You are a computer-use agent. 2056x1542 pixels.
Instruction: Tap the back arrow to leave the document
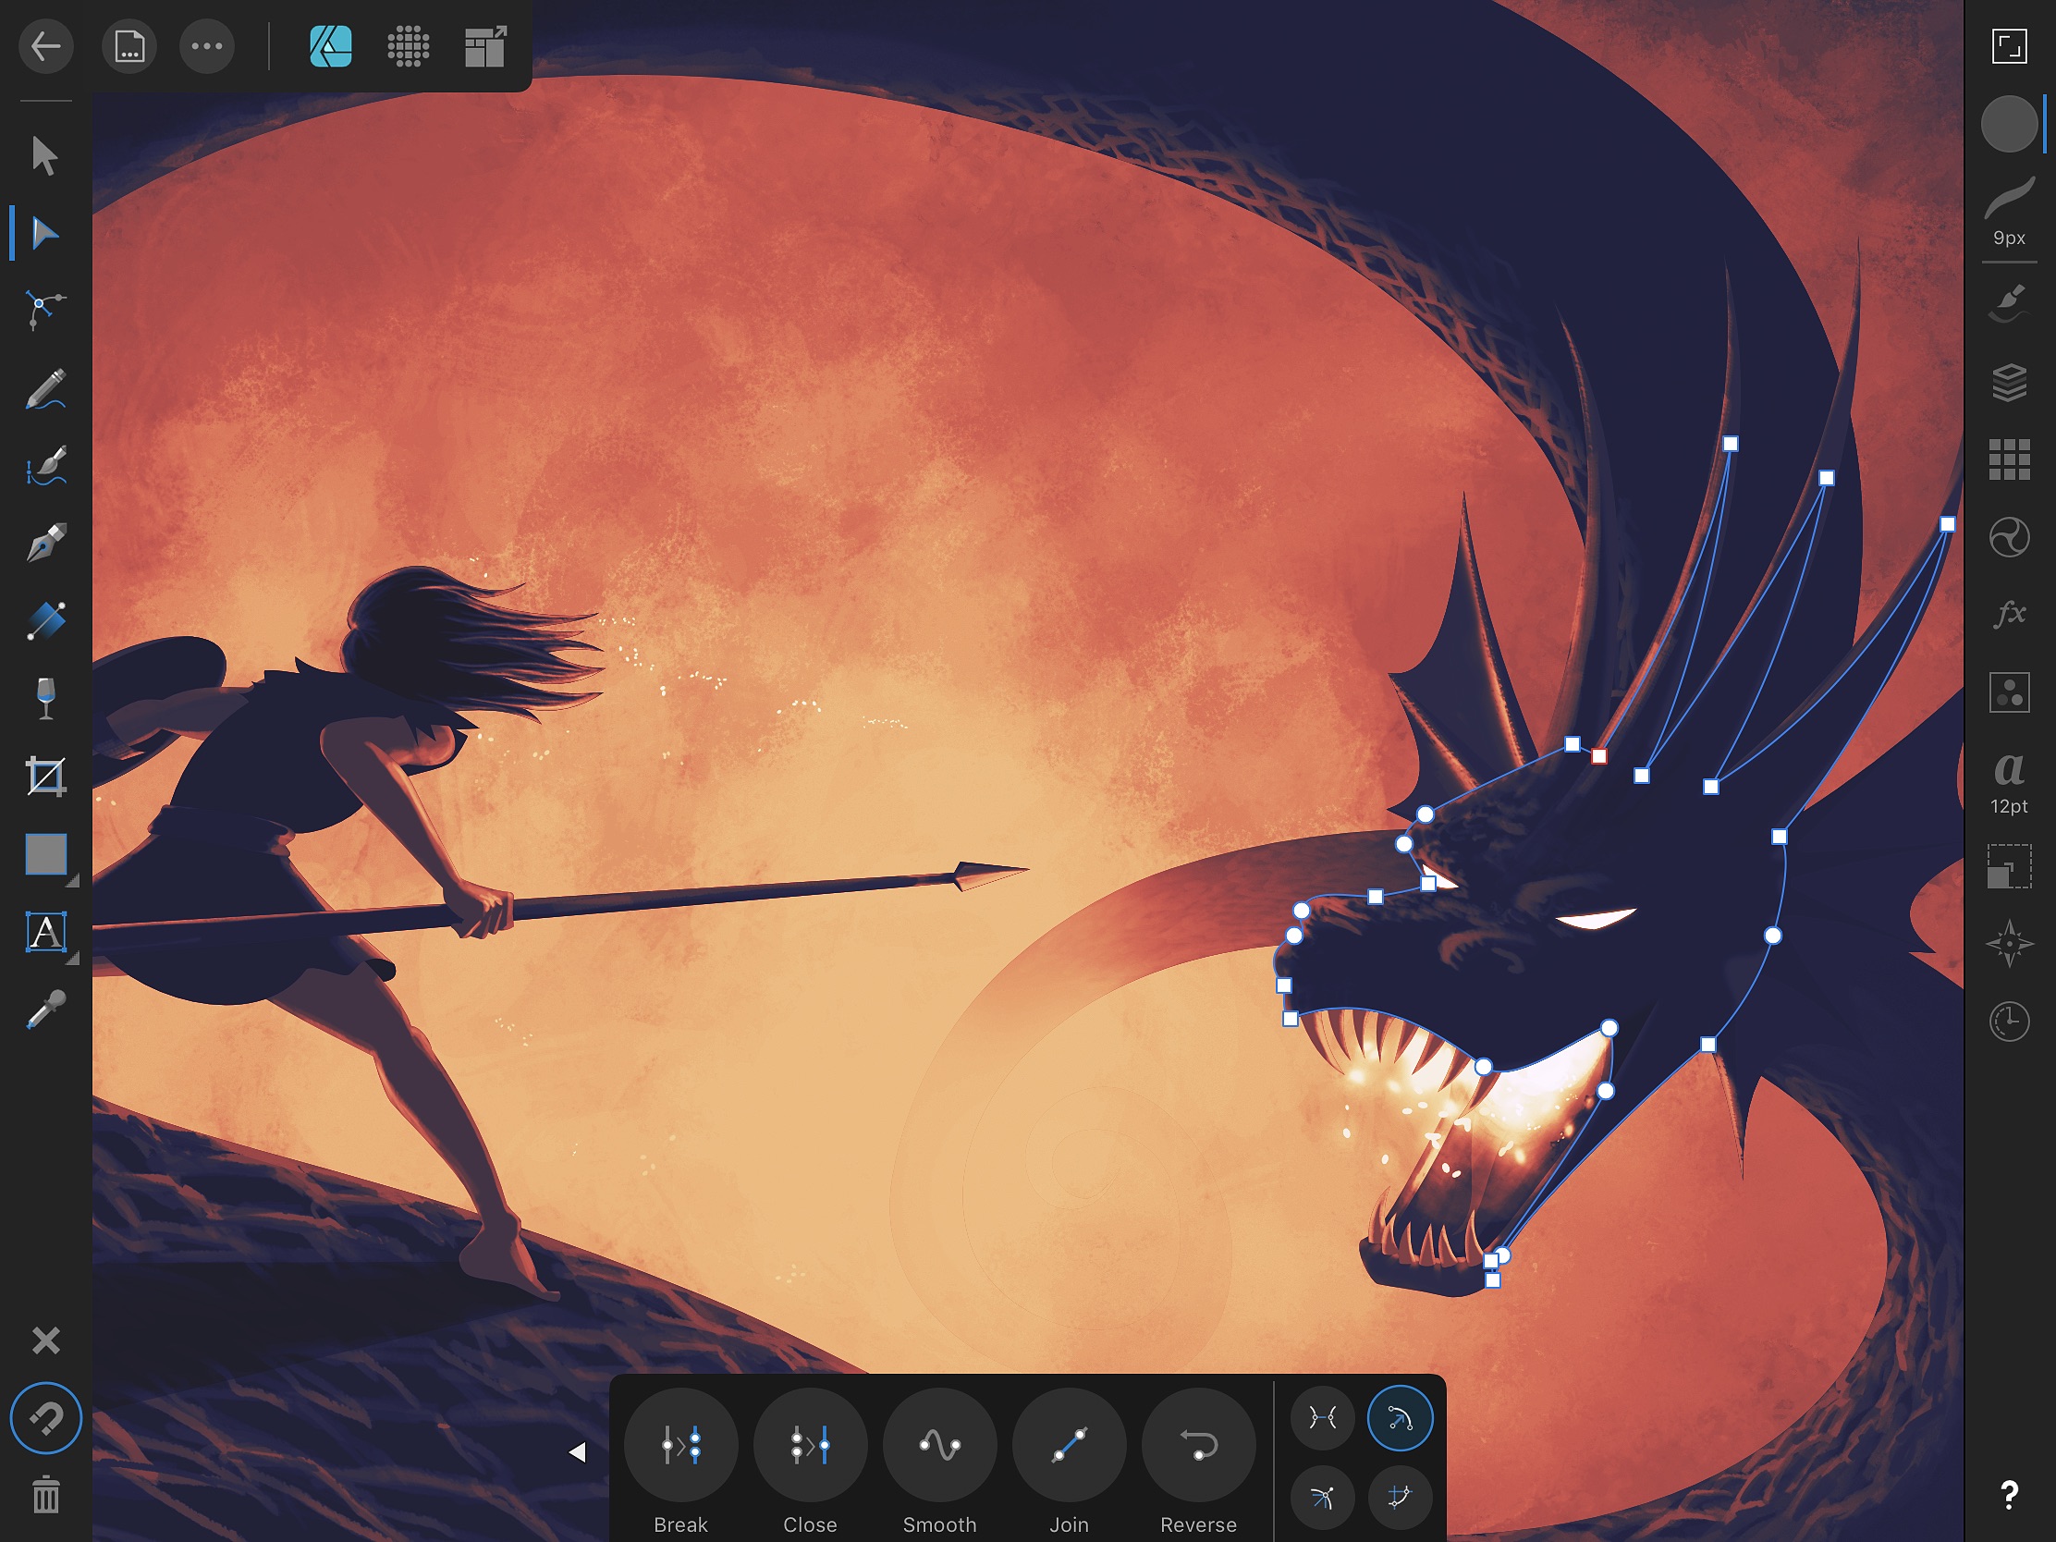pos(45,45)
